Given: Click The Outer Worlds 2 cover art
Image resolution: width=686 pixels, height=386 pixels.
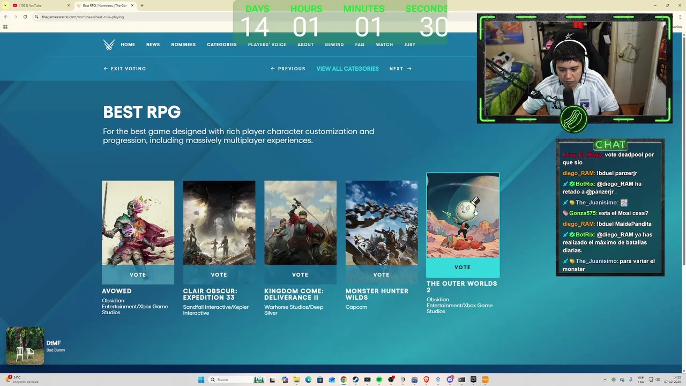Looking at the screenshot, I should (x=463, y=216).
